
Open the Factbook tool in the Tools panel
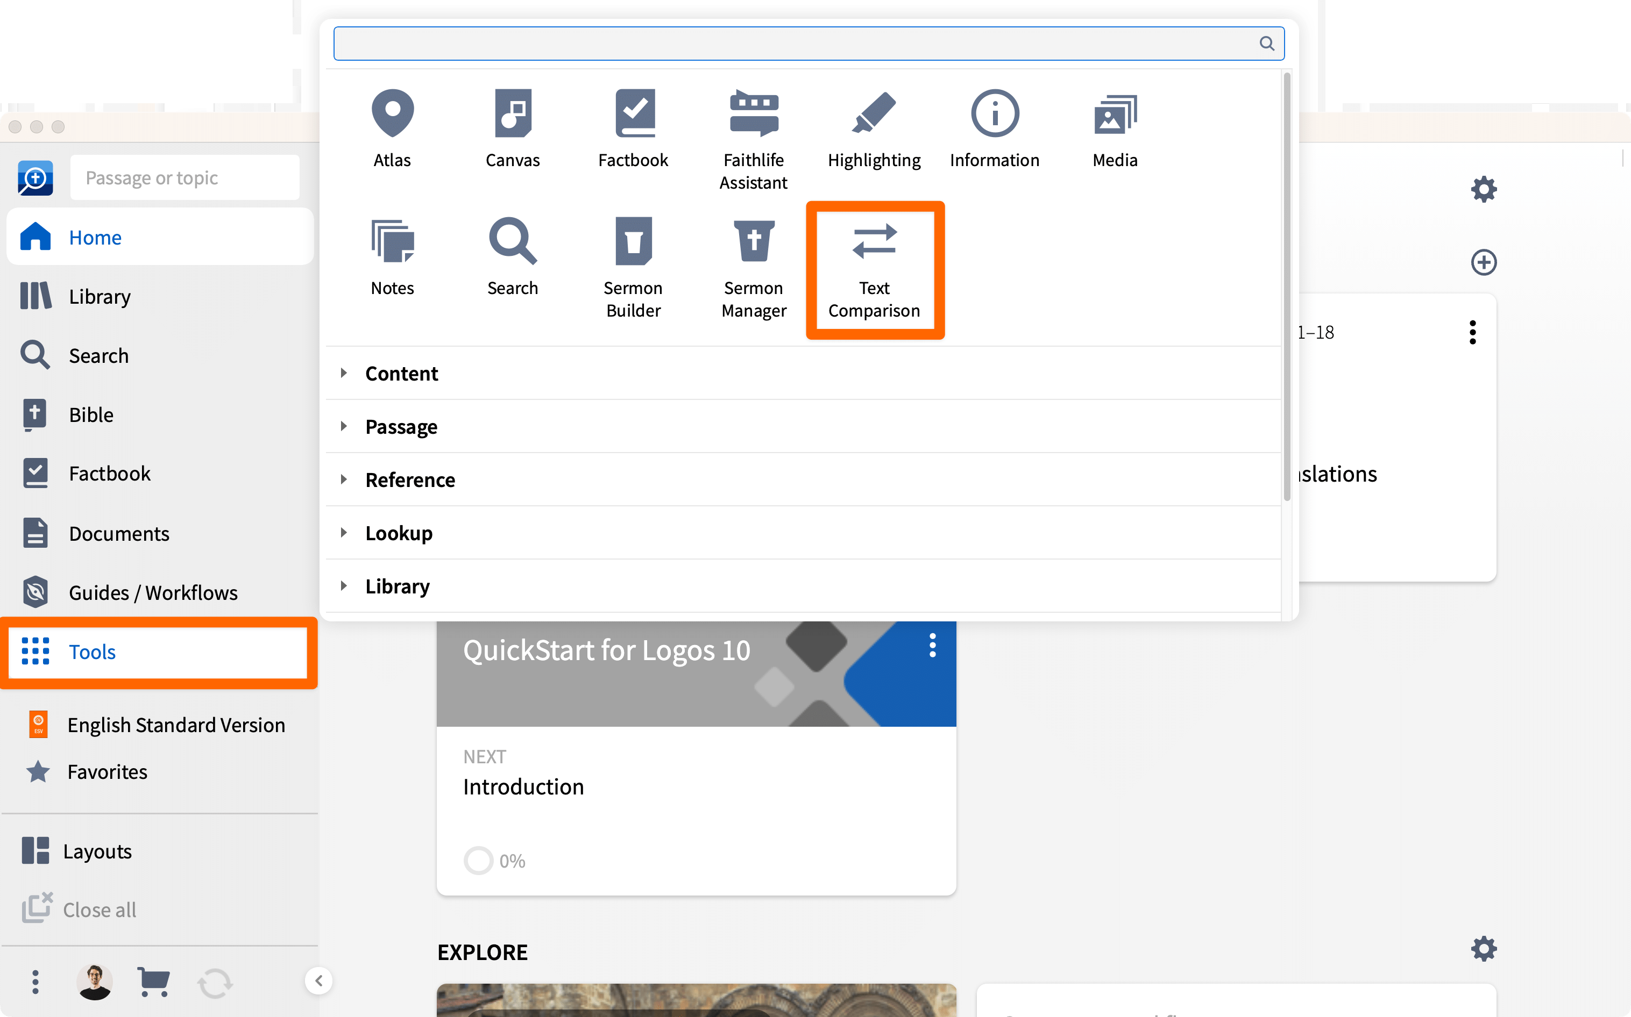pos(634,129)
